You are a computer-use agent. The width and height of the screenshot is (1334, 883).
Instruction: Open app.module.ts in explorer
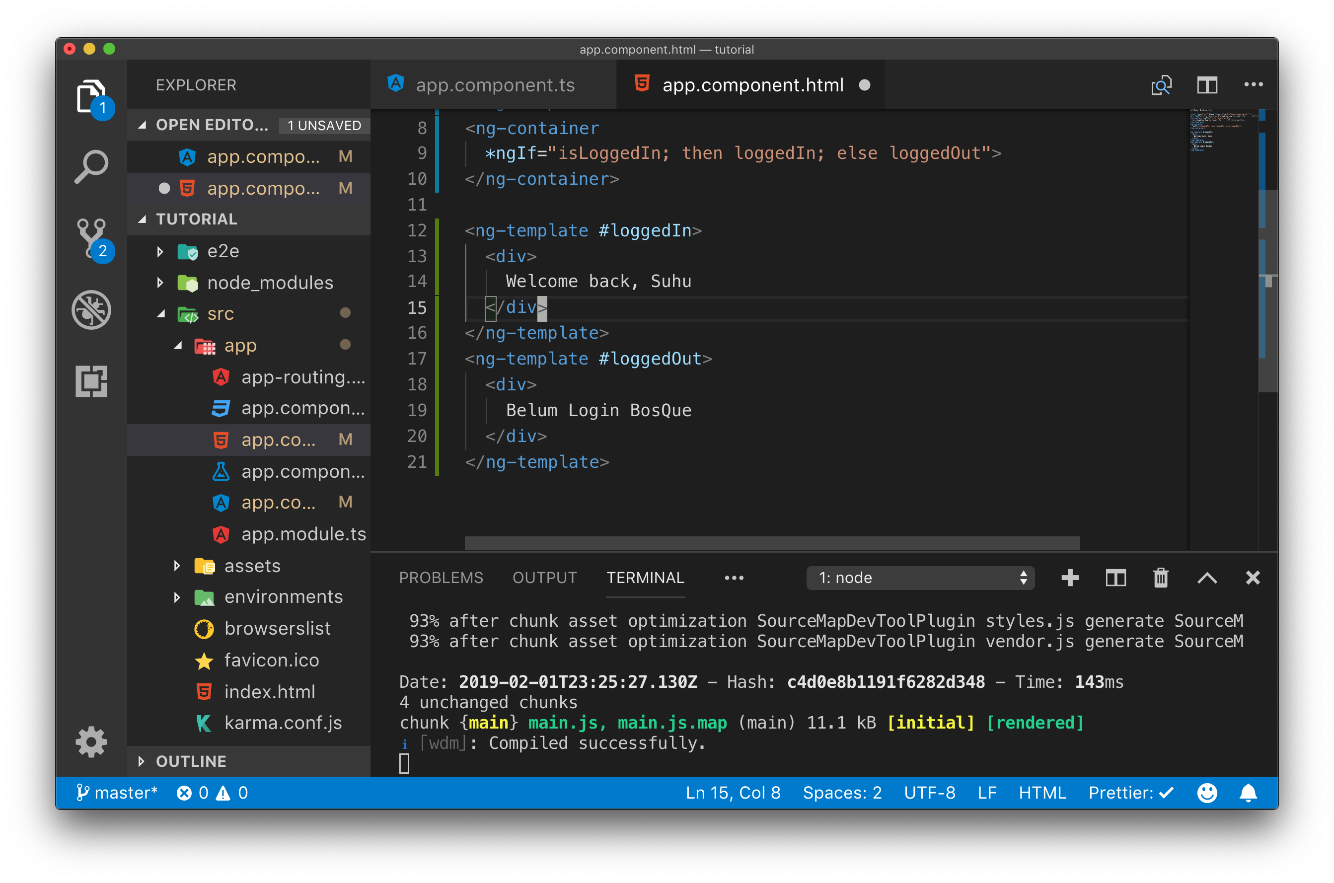pos(249,534)
